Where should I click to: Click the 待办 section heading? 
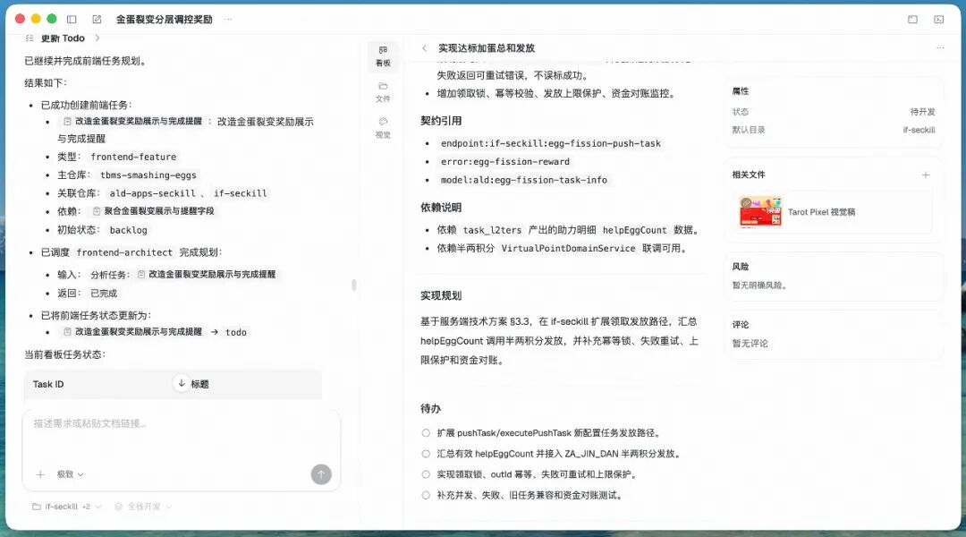click(x=430, y=409)
